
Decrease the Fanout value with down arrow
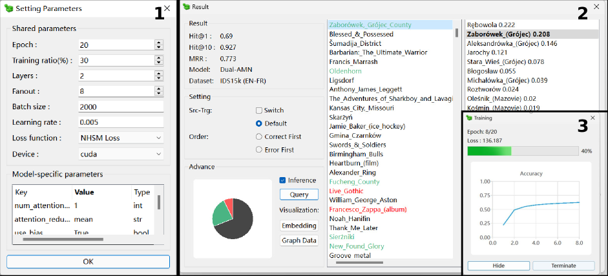pyautogui.click(x=159, y=94)
